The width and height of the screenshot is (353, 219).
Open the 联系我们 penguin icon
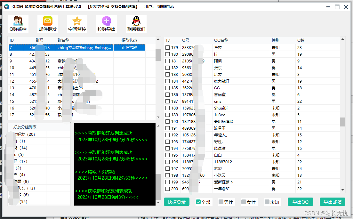136,24
